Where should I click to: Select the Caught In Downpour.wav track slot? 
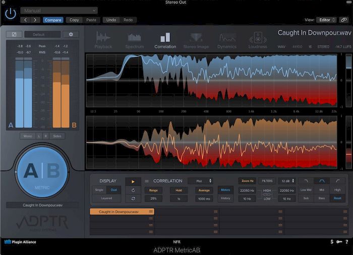pos(122,212)
